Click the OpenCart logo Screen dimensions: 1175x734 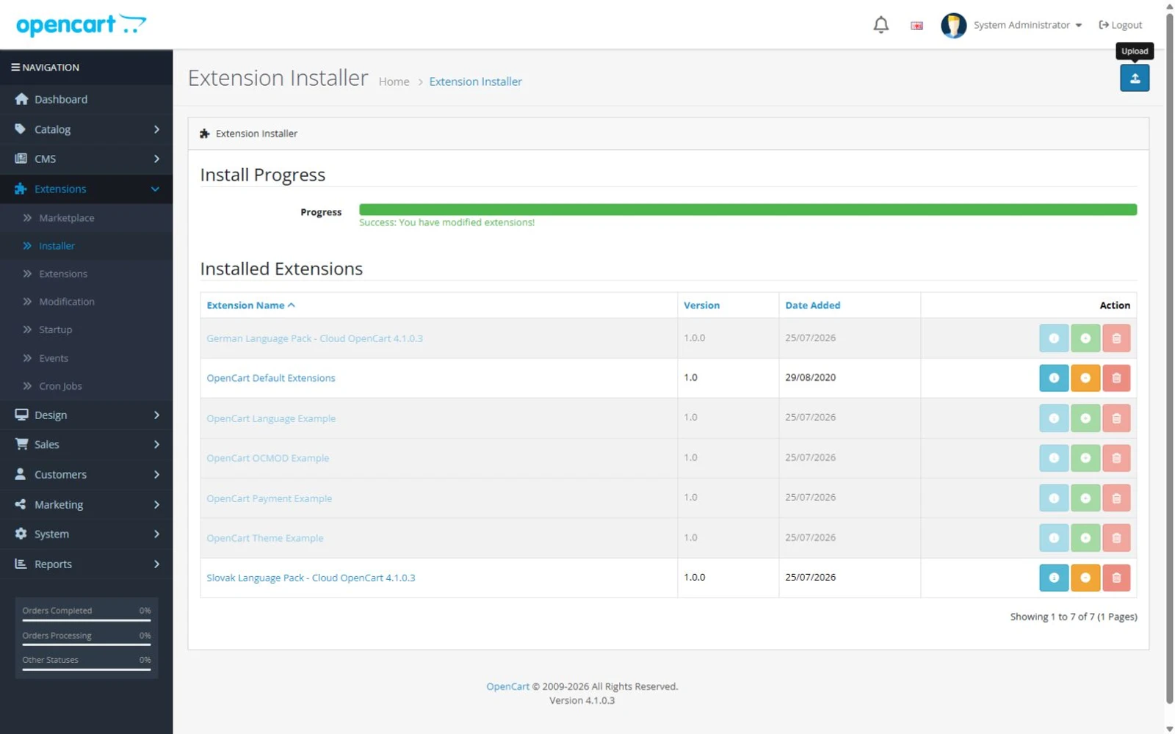point(81,25)
